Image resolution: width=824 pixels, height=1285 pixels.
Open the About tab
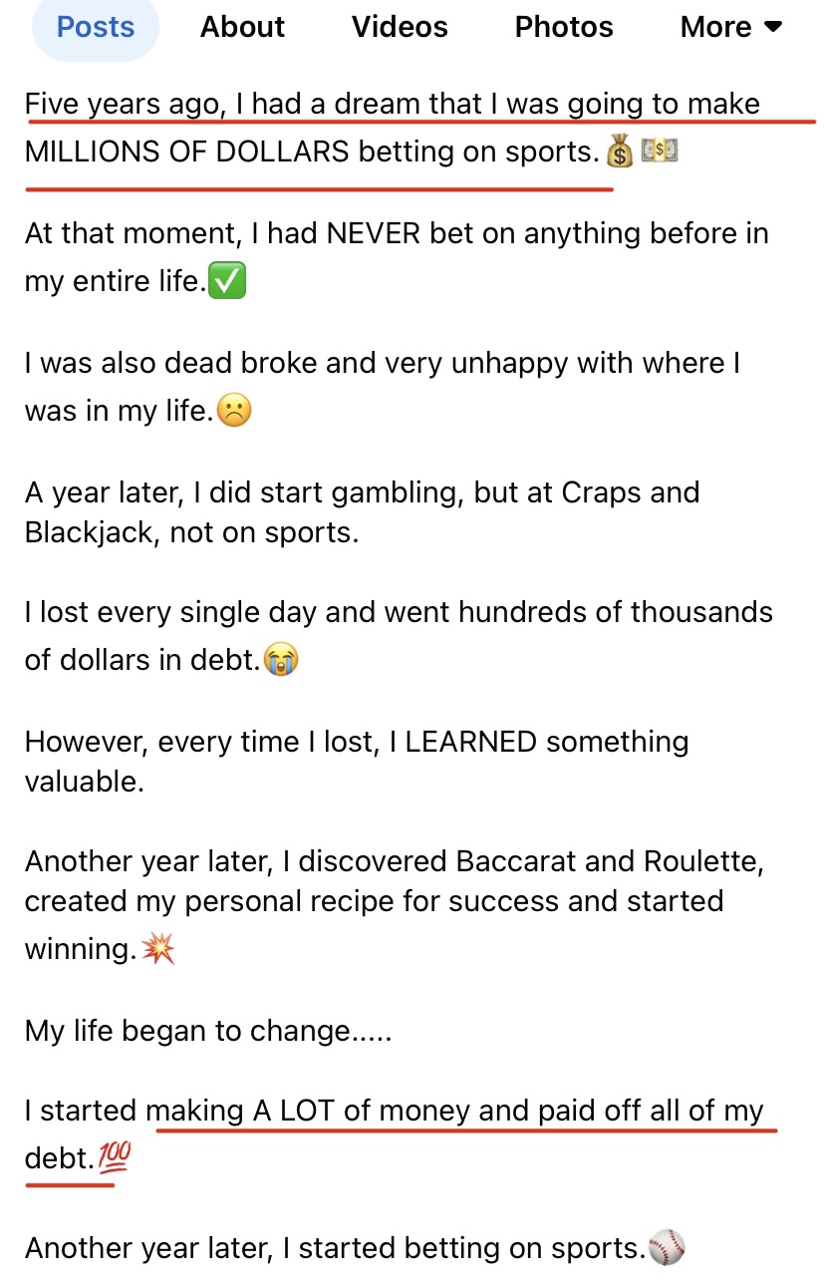pyautogui.click(x=242, y=27)
